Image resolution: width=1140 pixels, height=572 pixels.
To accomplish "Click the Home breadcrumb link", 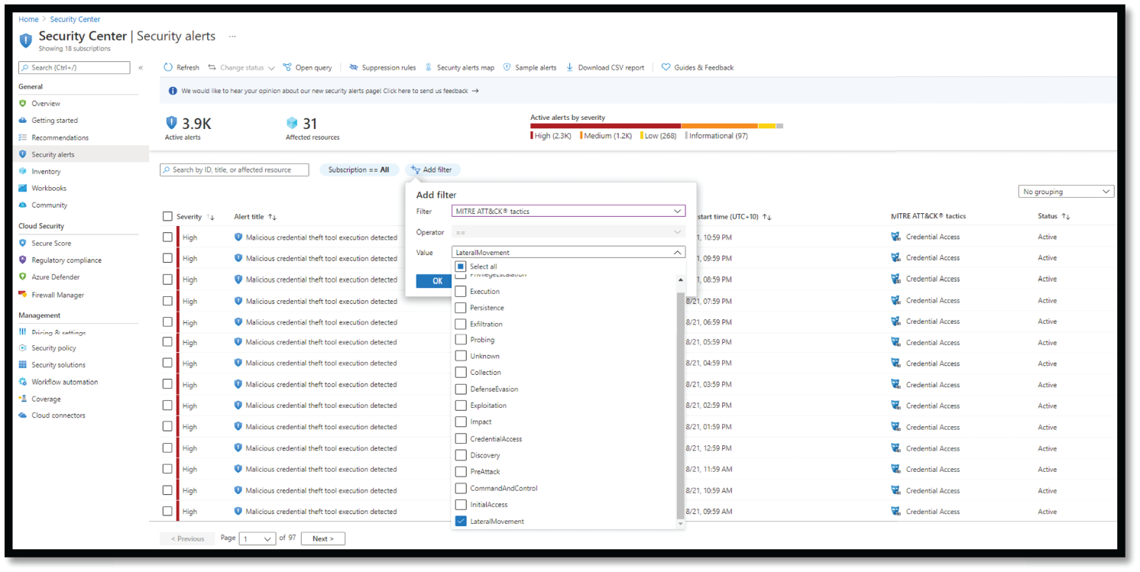I will [x=28, y=19].
